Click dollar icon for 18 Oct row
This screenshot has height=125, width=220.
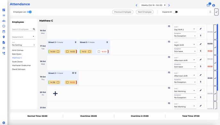coord(200,66)
